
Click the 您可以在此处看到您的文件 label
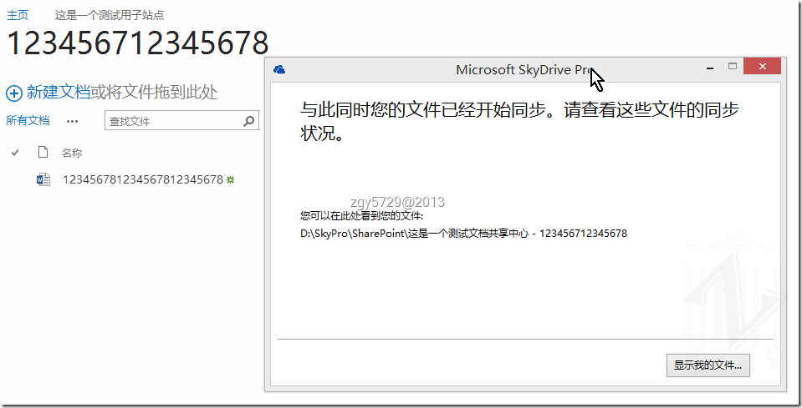pos(361,216)
